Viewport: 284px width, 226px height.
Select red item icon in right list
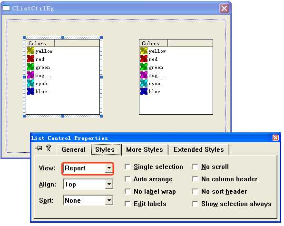coord(144,59)
